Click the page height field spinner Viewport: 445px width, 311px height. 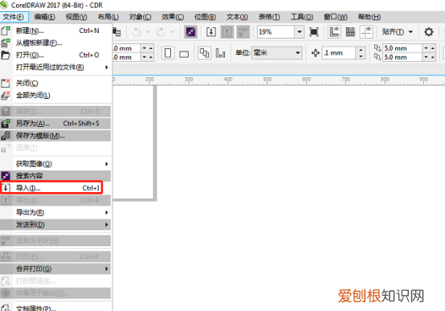[148, 57]
